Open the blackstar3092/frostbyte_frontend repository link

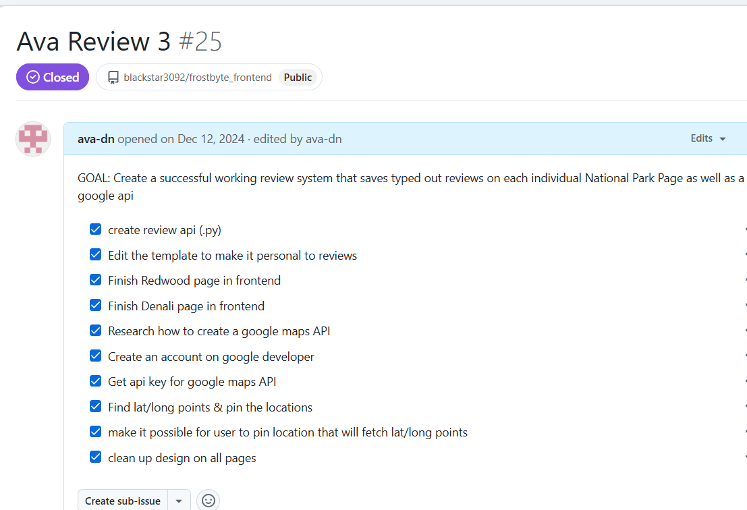[198, 78]
